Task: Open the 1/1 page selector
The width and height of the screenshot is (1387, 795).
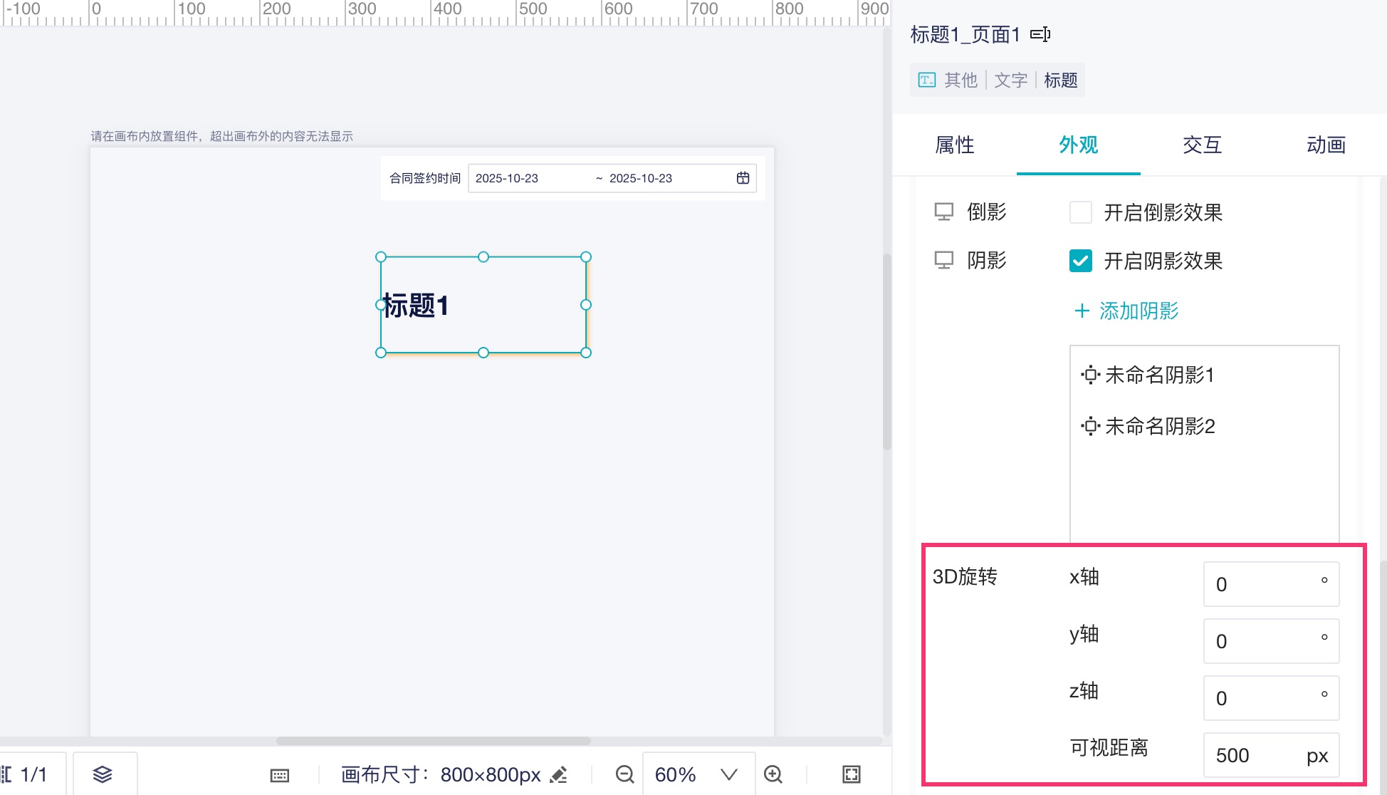Action: [31, 774]
